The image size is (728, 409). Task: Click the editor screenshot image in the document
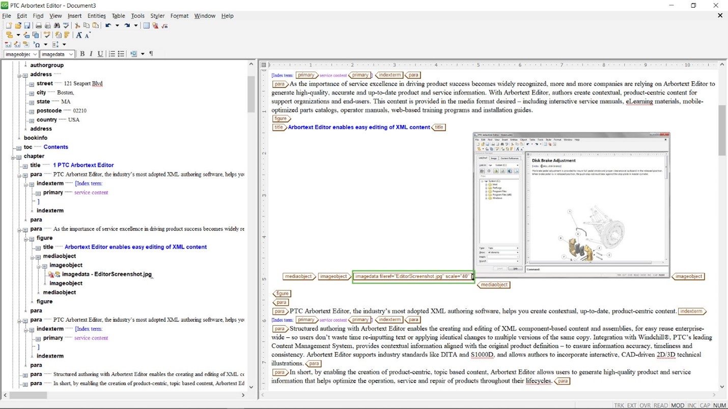click(571, 205)
